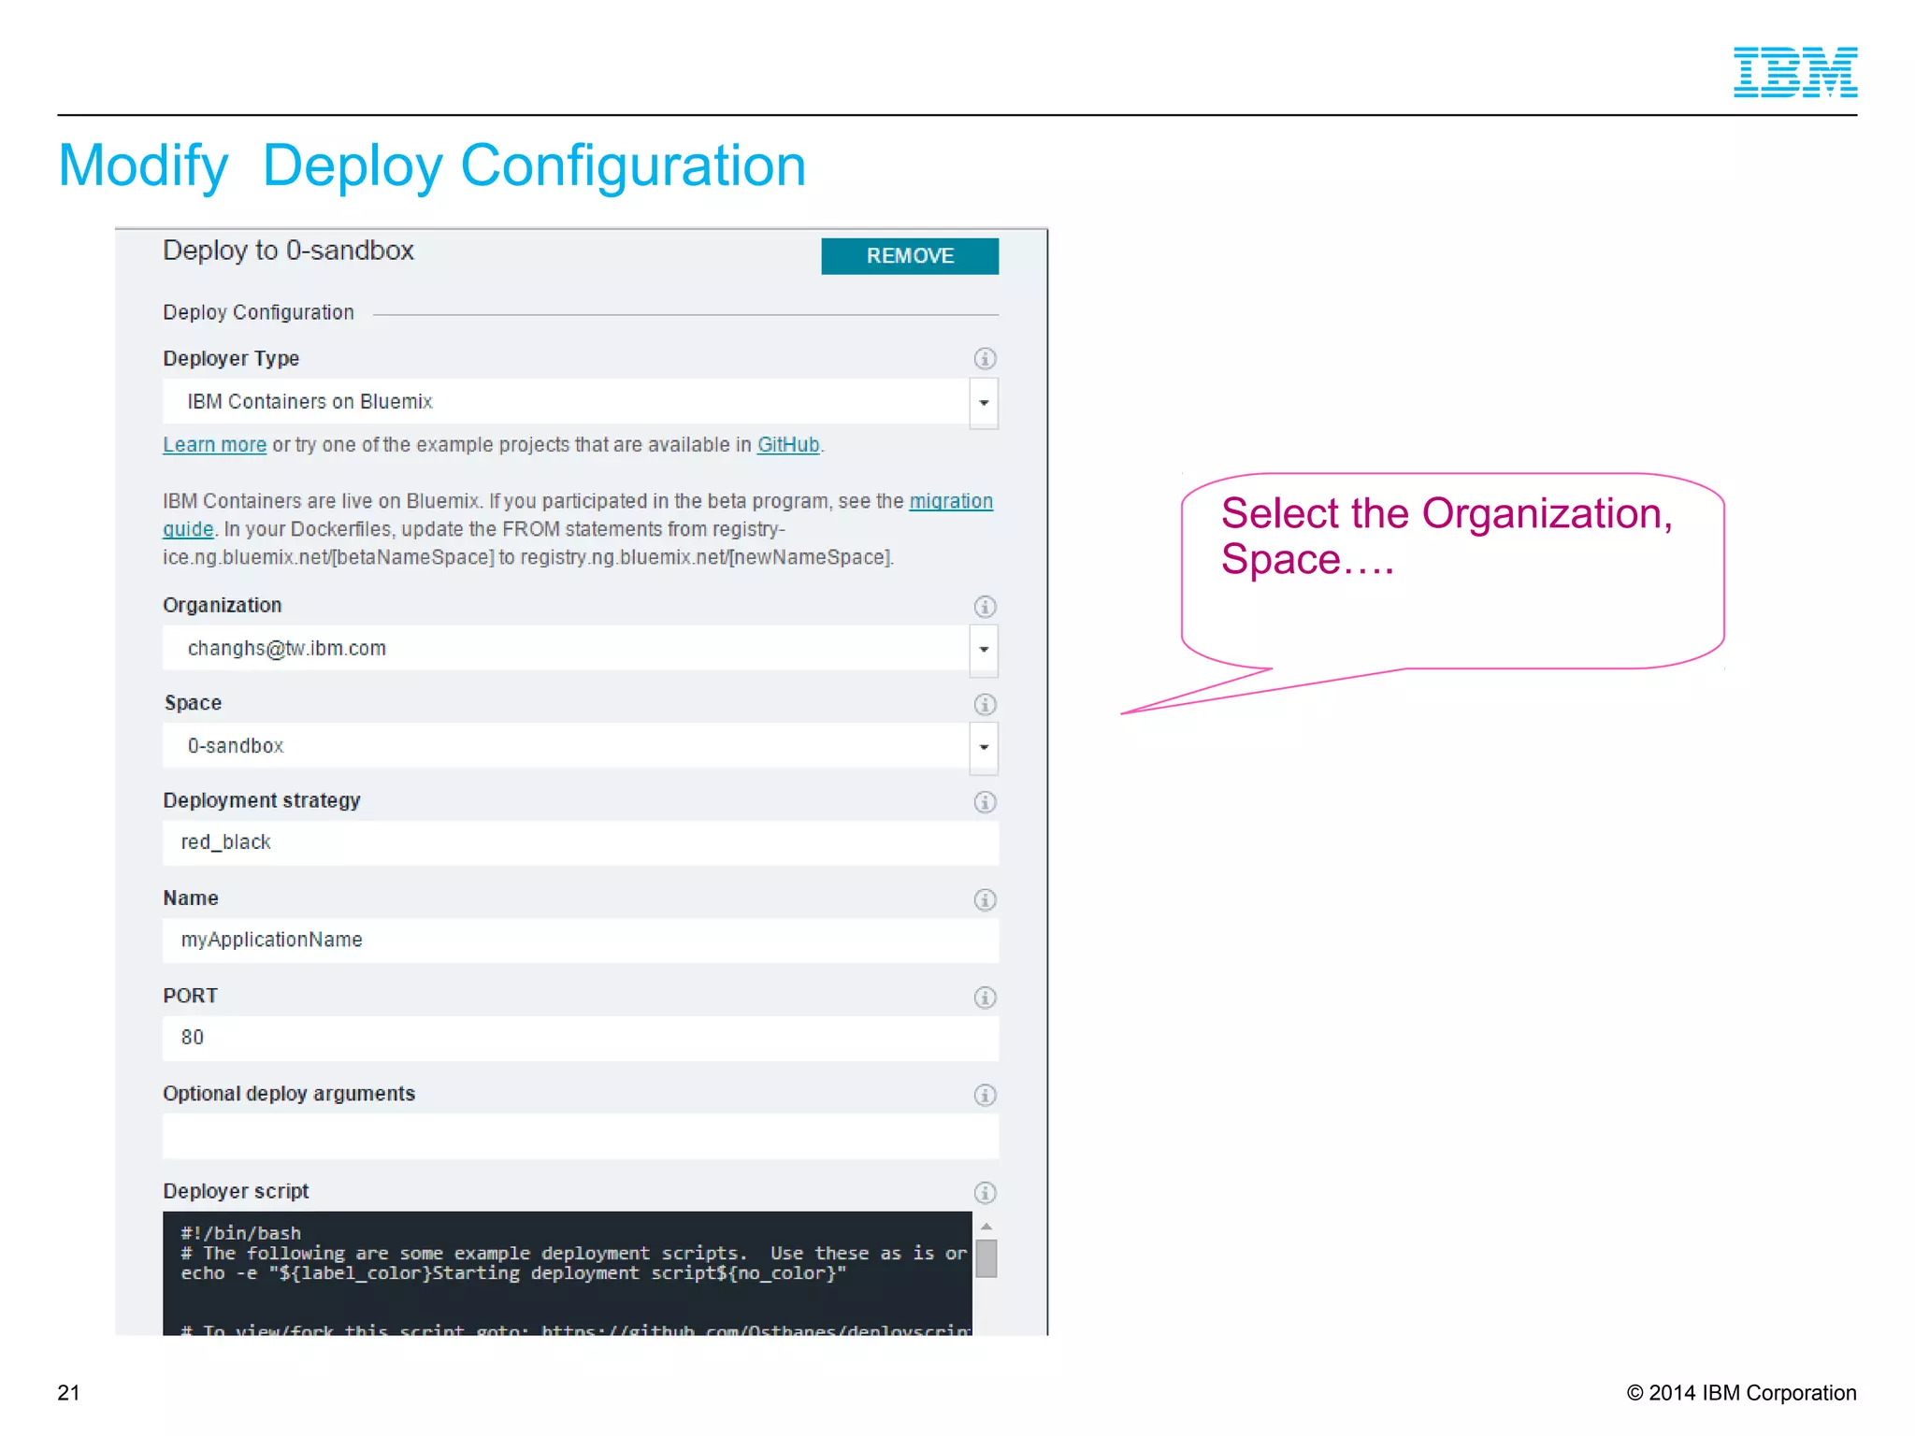Click the 'Deploy Configuration' section label

tap(258, 312)
